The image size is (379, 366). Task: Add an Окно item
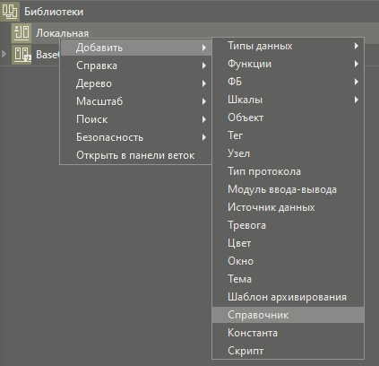(289, 261)
